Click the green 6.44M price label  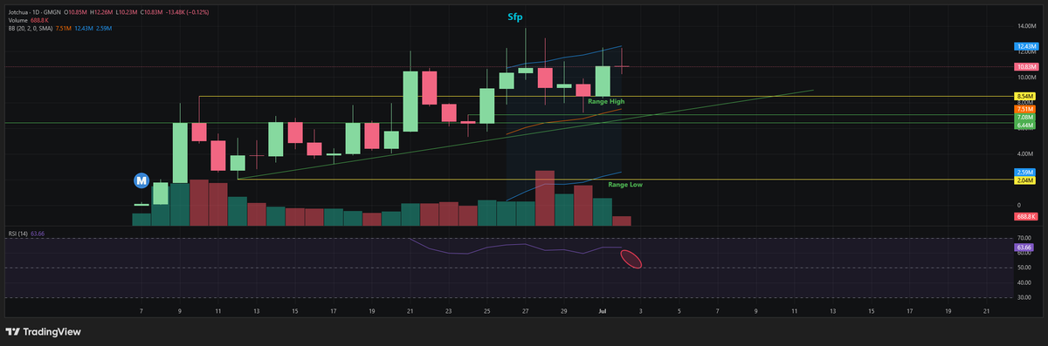point(1026,126)
